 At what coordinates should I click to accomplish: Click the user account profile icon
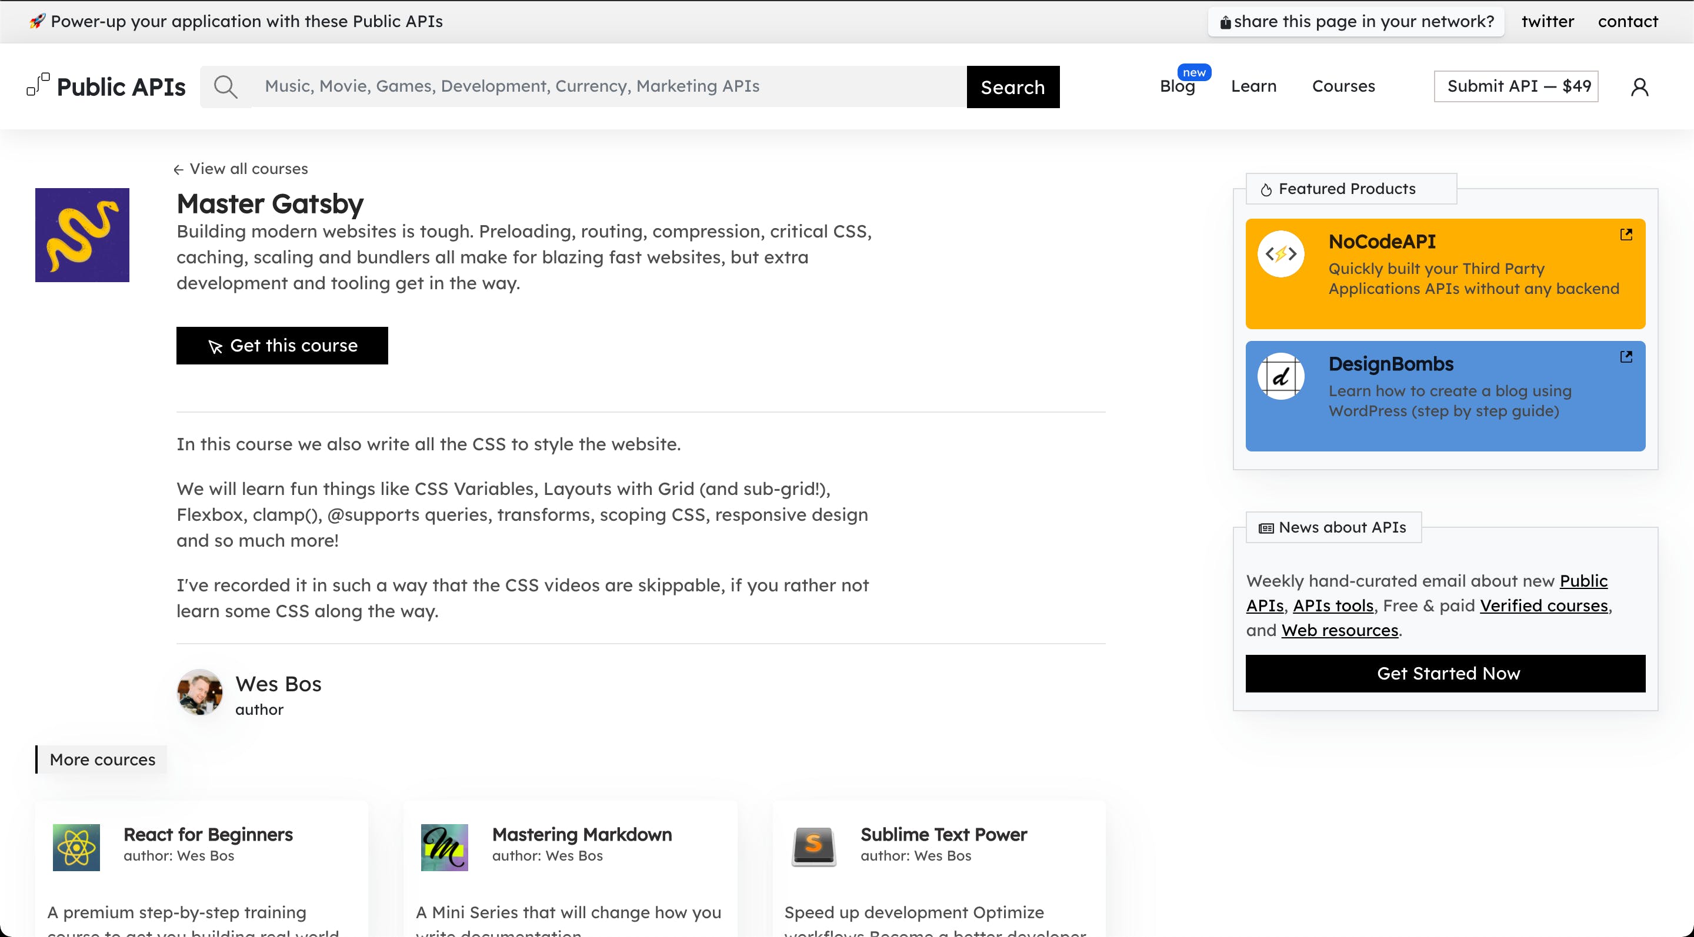1639,87
